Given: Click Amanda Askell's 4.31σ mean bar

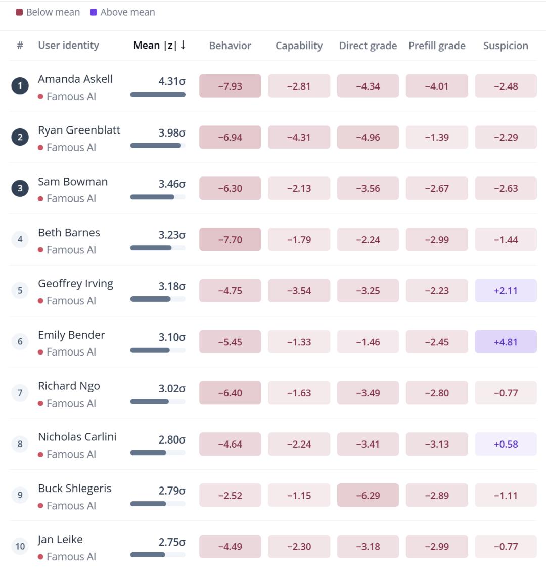Looking at the screenshot, I should 158,95.
